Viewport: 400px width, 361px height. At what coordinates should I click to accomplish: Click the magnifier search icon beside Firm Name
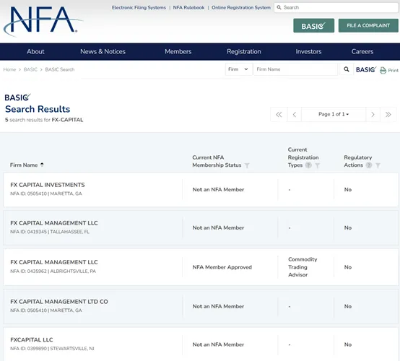pos(347,69)
